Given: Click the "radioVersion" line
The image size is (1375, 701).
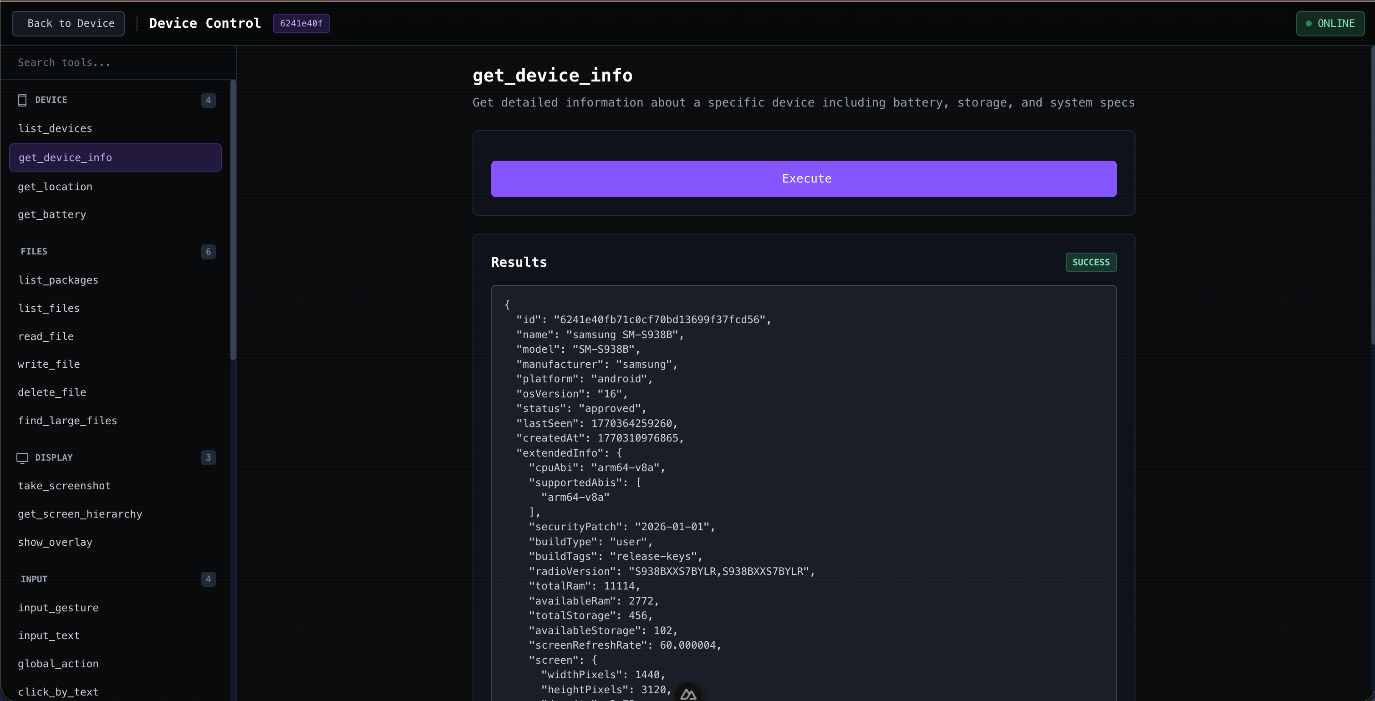Looking at the screenshot, I should [672, 571].
